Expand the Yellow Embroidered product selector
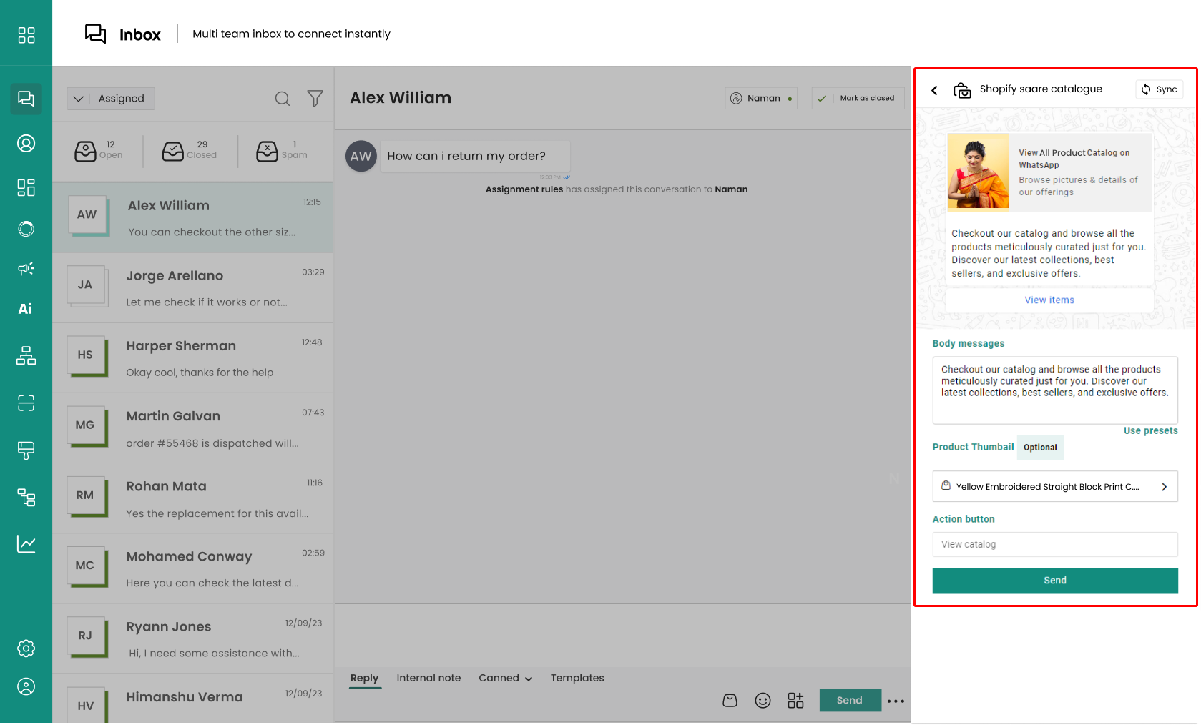 (x=1054, y=487)
